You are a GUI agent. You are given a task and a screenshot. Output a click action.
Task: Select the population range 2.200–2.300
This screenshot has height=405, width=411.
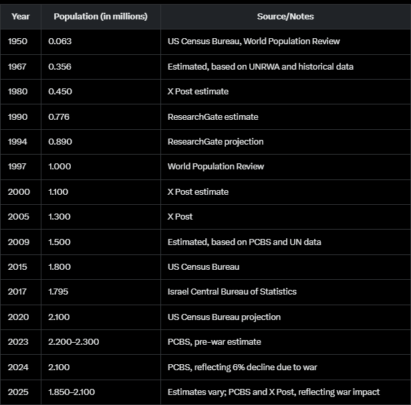point(74,342)
